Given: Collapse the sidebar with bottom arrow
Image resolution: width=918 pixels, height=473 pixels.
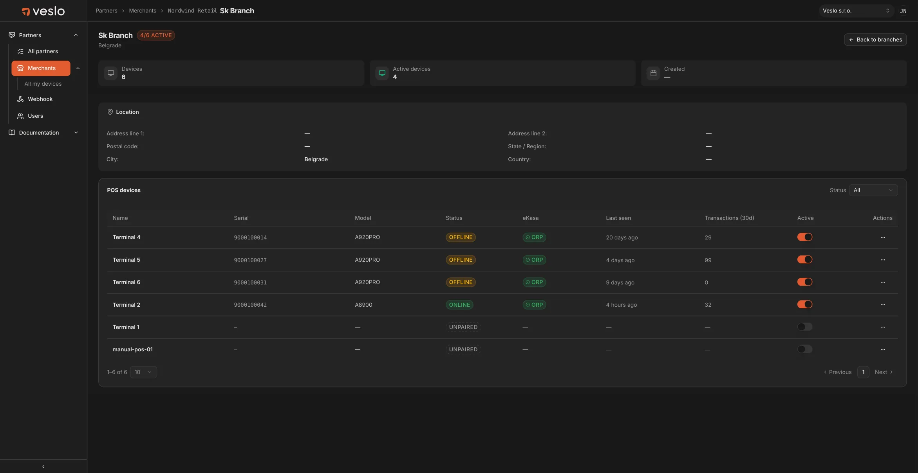Looking at the screenshot, I should (43, 466).
